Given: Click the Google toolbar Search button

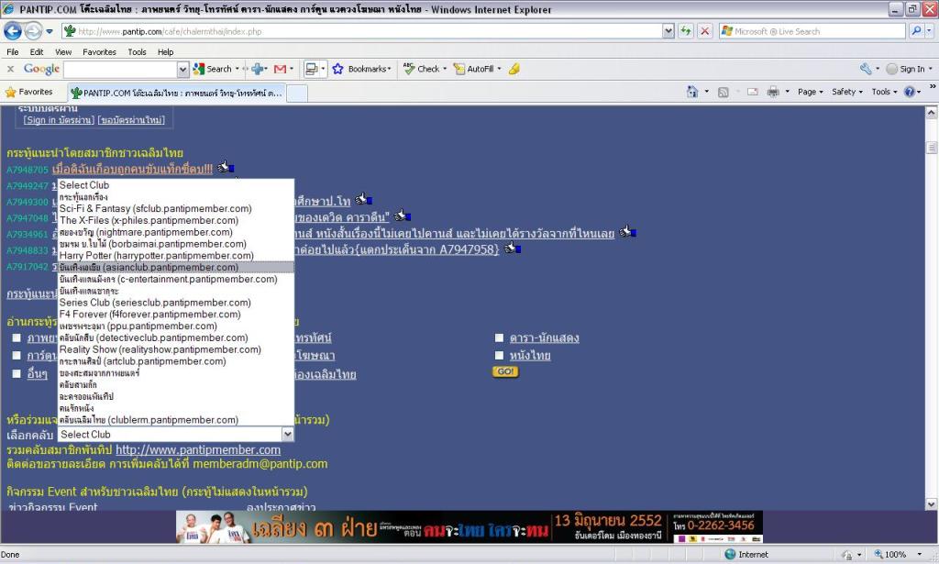Looking at the screenshot, I should (x=213, y=69).
